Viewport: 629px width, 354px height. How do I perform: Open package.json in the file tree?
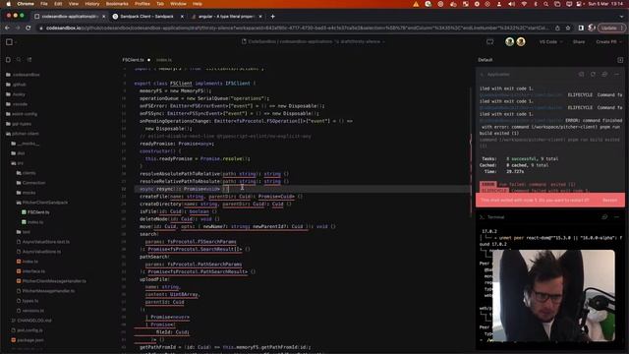click(27, 340)
